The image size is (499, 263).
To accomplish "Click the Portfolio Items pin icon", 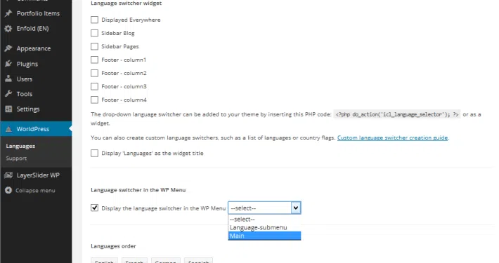I will pyautogui.click(x=8, y=13).
